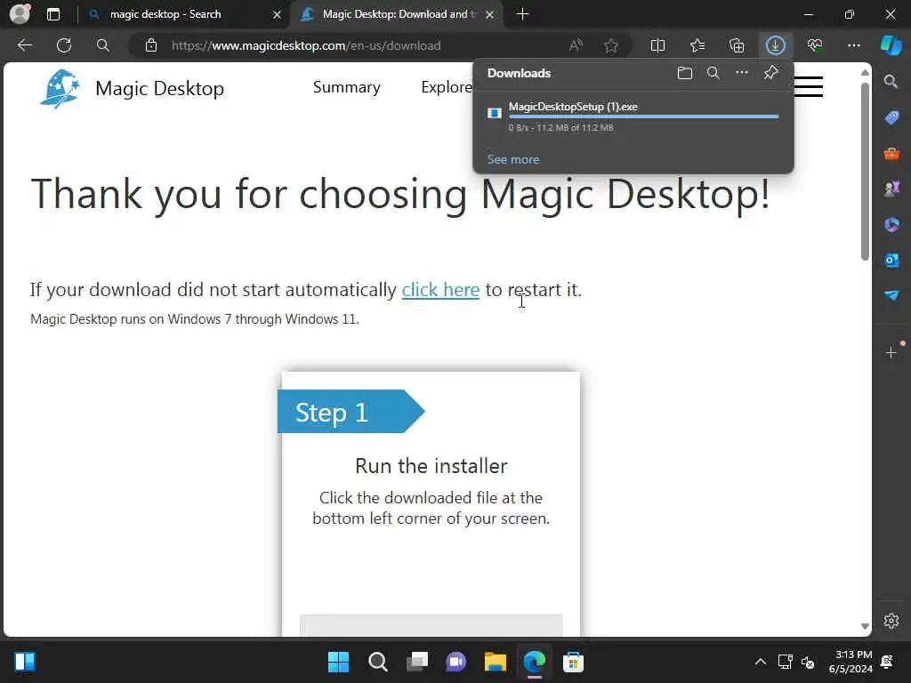Open Microsoft Store from taskbar
The image size is (911, 683).
(573, 662)
